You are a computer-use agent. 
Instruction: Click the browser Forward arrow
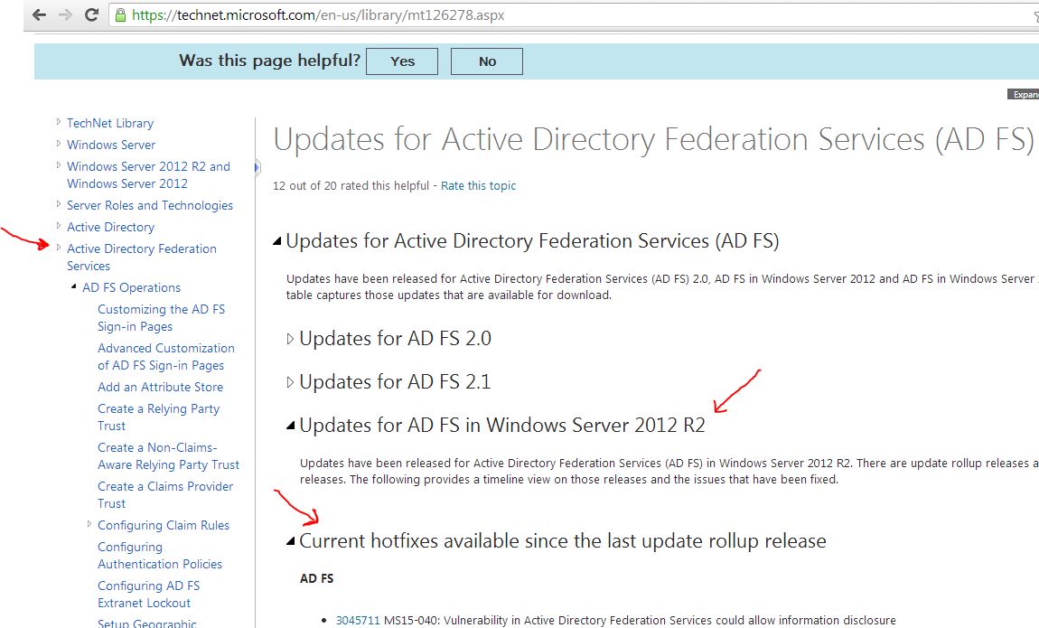click(x=65, y=14)
